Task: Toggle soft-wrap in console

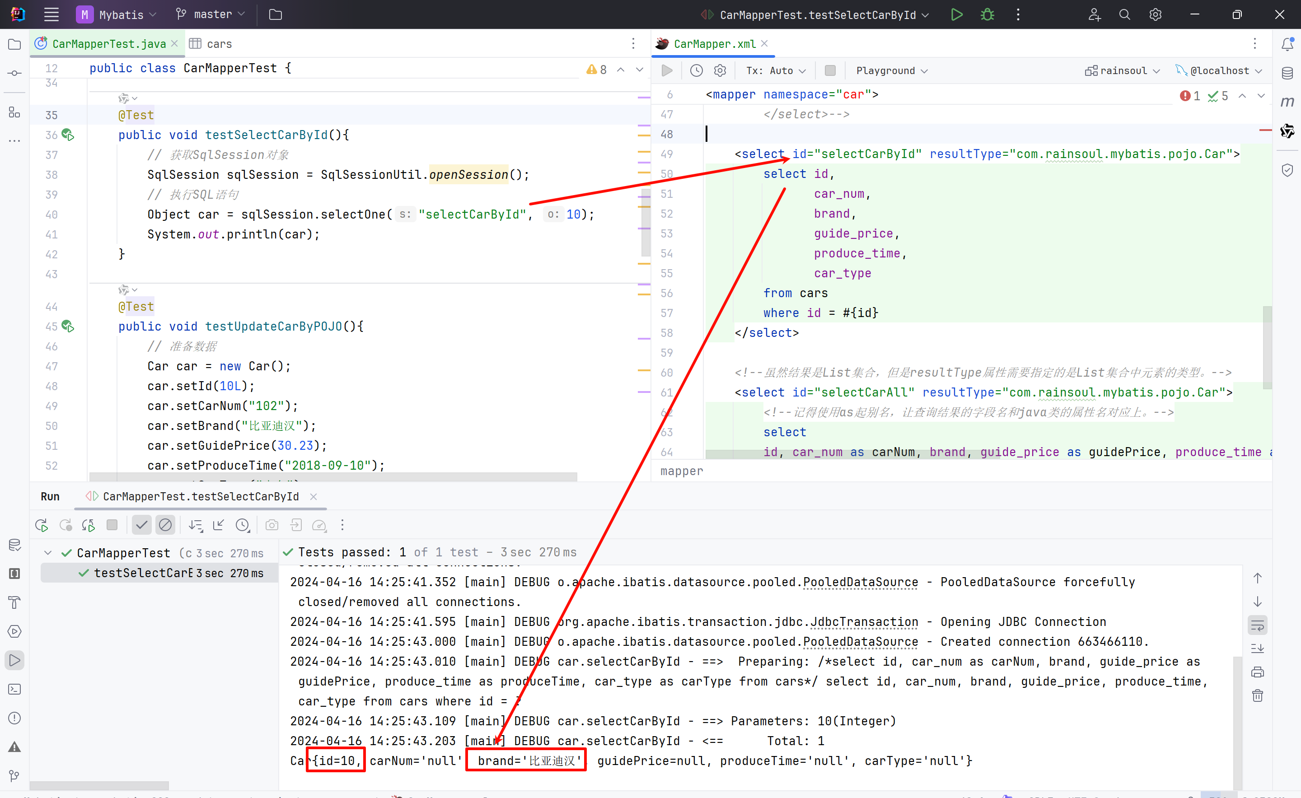Action: coord(1258,625)
